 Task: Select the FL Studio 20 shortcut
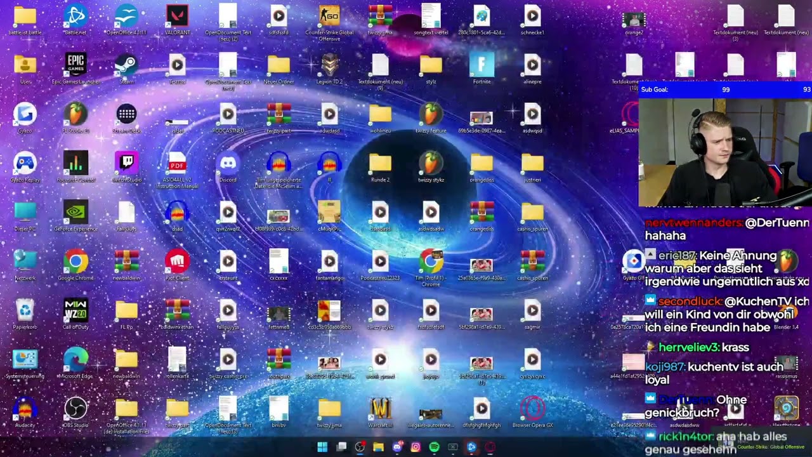pos(75,118)
